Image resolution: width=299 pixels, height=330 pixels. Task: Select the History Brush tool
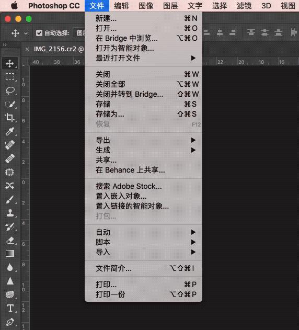coord(10,226)
